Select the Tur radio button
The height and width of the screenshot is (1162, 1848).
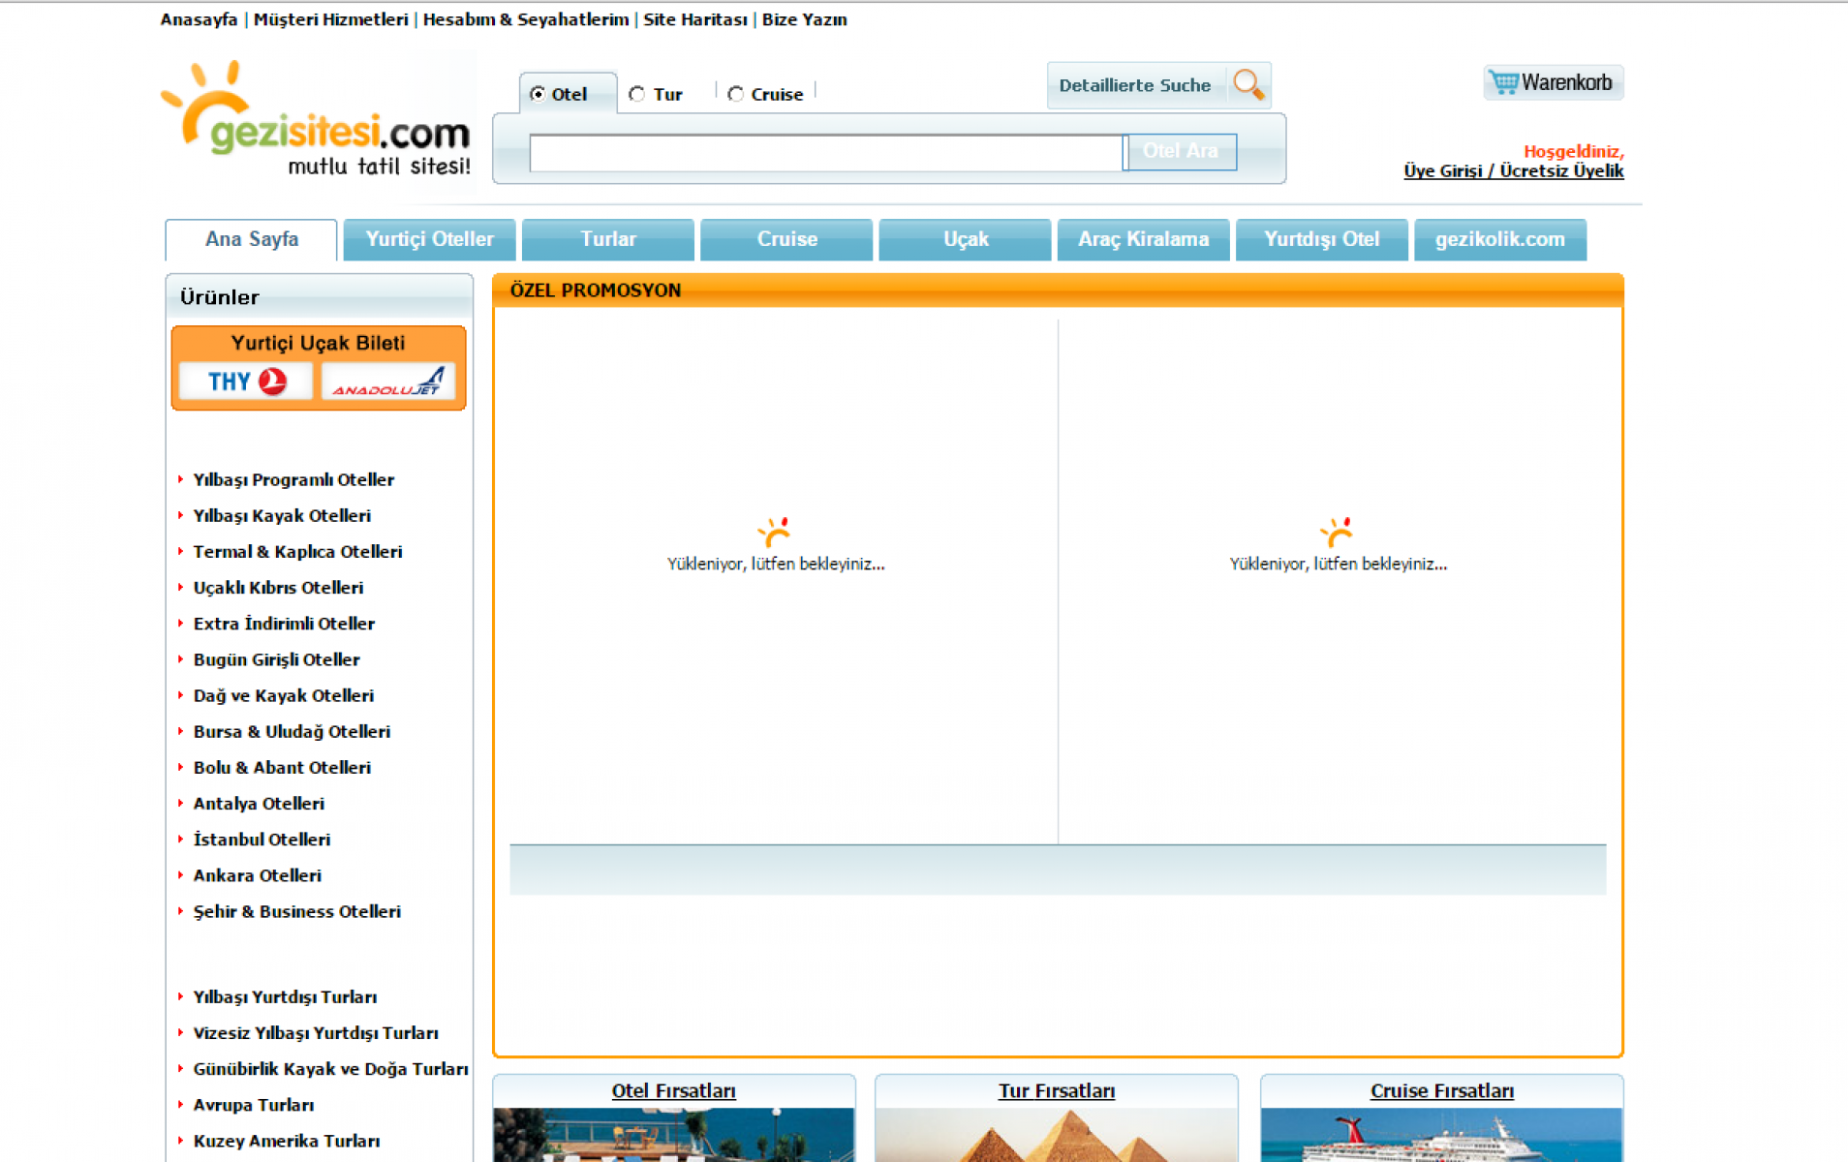pyautogui.click(x=636, y=94)
